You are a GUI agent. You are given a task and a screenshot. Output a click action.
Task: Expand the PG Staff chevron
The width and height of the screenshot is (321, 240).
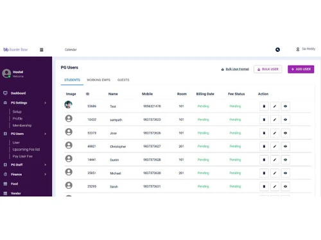tap(45, 164)
